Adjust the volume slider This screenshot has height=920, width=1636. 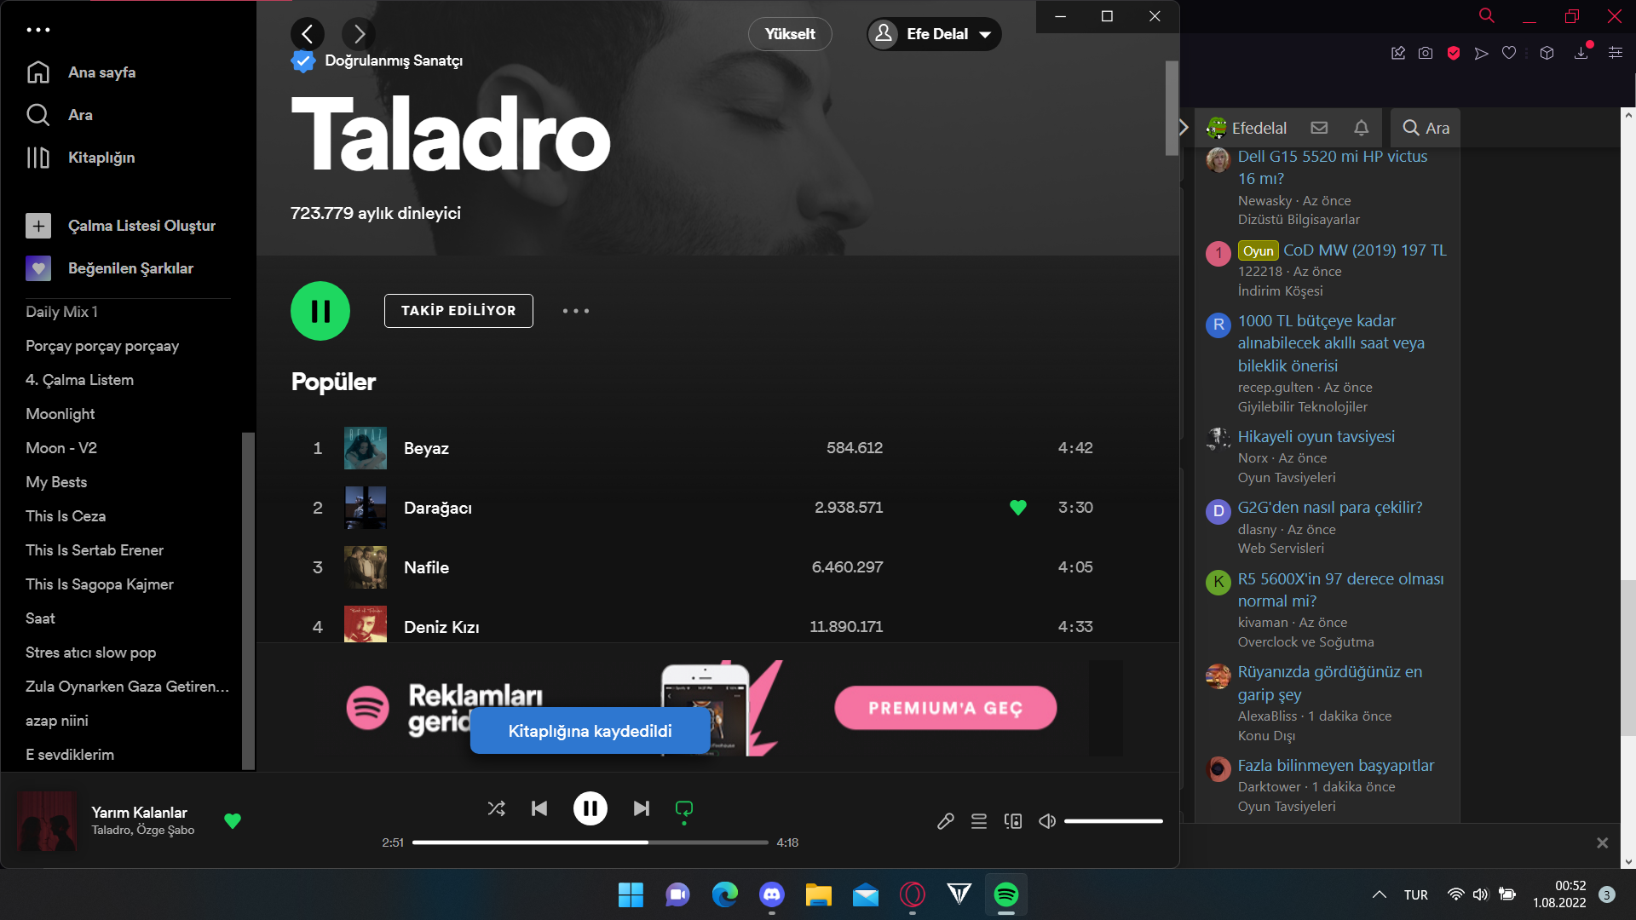(x=1113, y=821)
